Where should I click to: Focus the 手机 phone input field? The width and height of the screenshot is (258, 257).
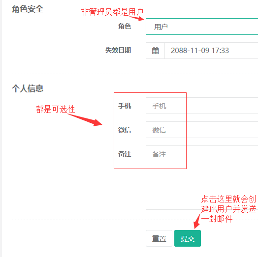[202, 106]
